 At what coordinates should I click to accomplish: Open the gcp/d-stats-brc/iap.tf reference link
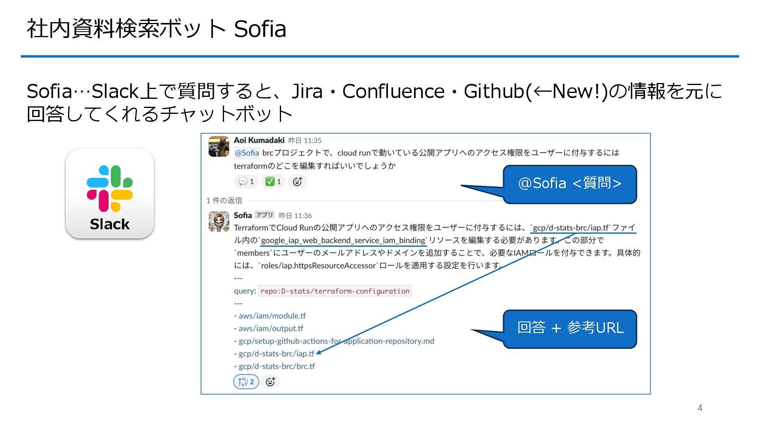pos(276,354)
